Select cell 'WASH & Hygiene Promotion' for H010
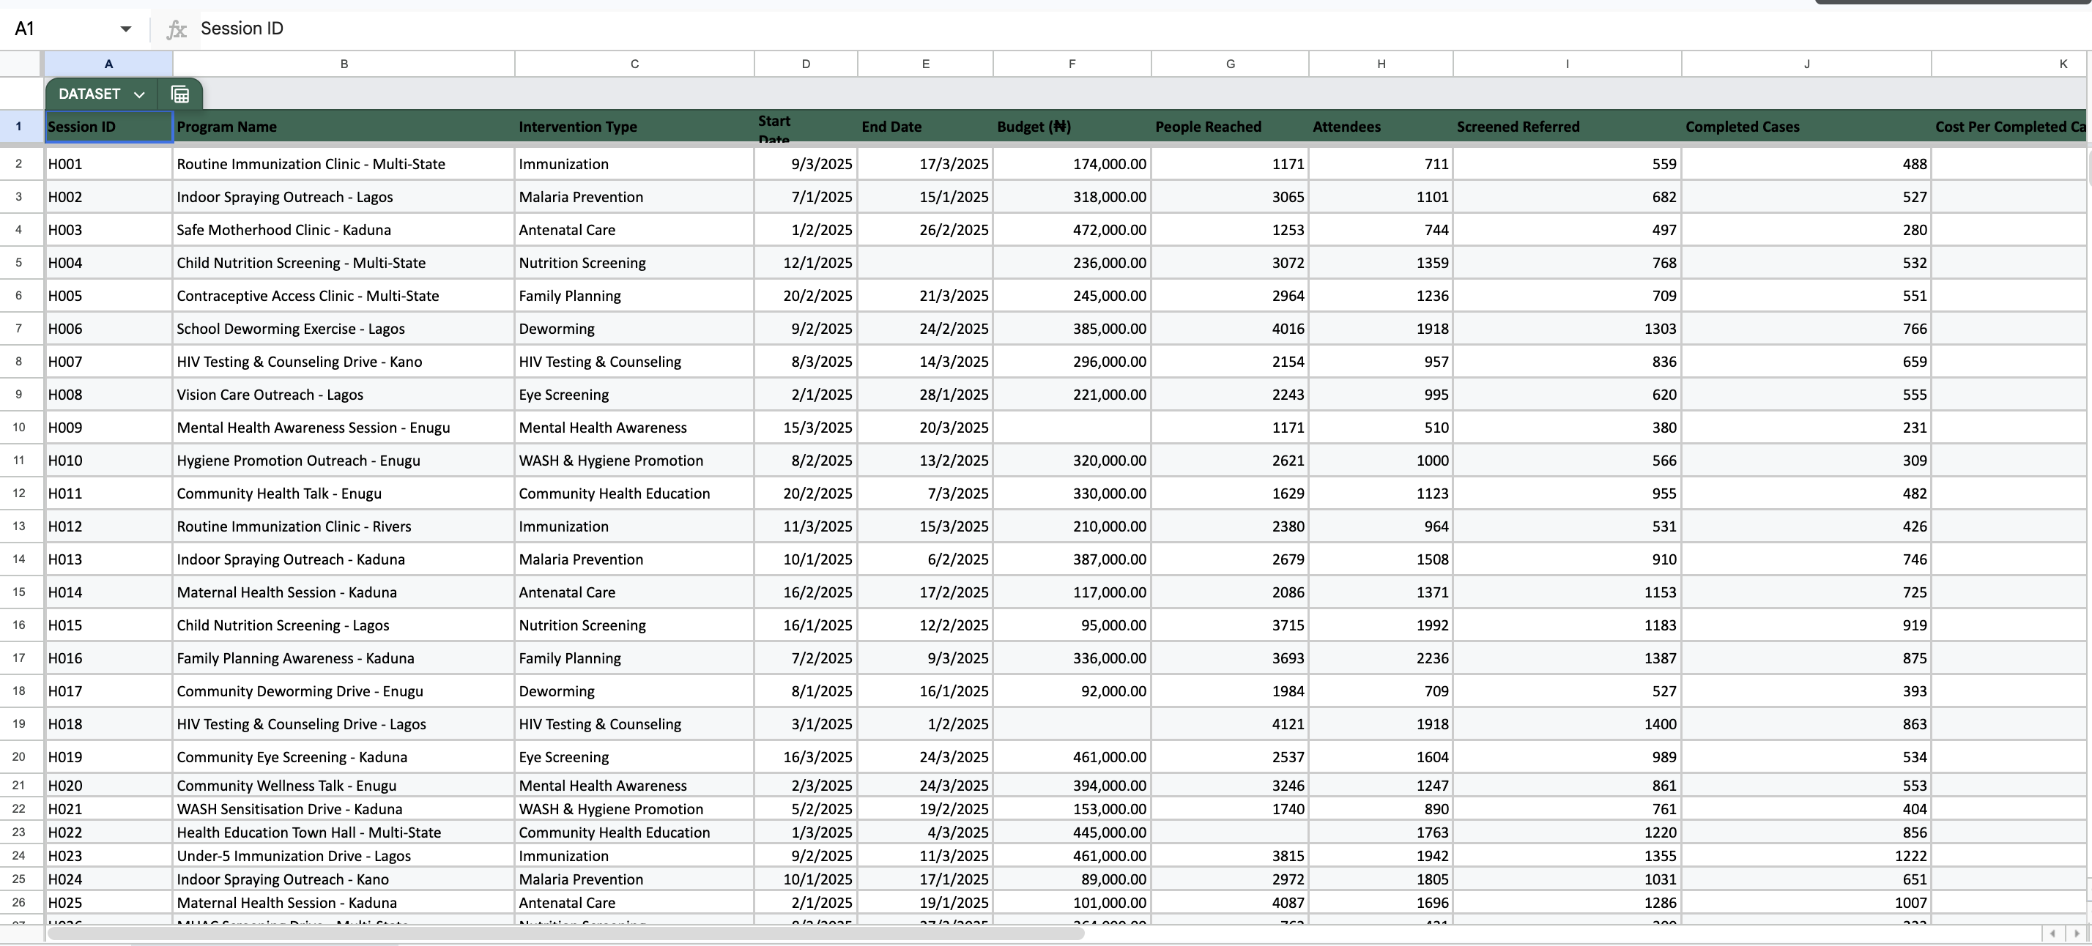The image size is (2092, 946). pyautogui.click(x=634, y=461)
